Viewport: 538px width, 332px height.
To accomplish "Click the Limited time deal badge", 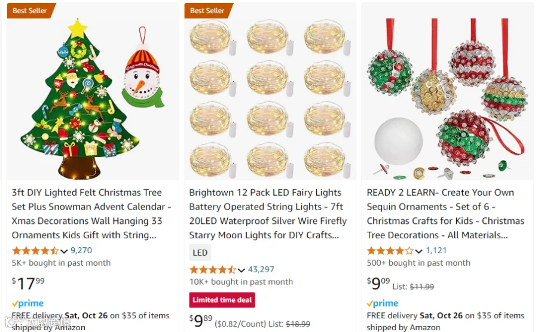I will coord(222,300).
